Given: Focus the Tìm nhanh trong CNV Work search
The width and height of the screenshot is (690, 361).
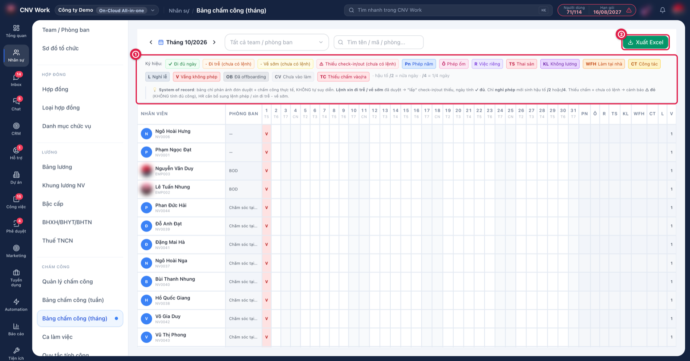Looking at the screenshot, I should (x=448, y=10).
